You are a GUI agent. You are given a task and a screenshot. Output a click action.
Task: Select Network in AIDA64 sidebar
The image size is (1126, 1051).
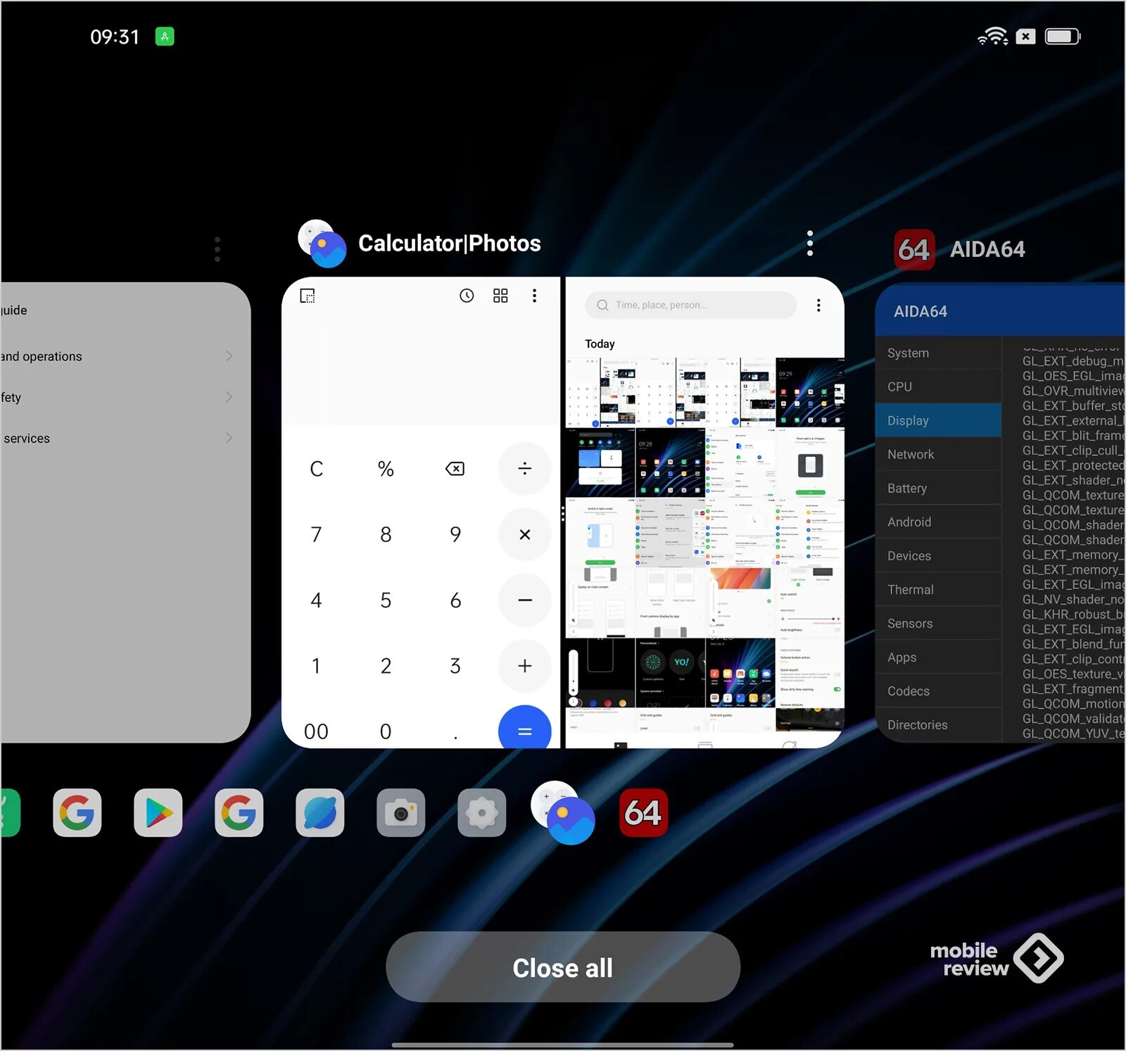click(938, 454)
